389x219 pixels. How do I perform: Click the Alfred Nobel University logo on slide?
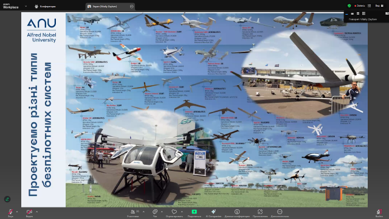(x=42, y=30)
